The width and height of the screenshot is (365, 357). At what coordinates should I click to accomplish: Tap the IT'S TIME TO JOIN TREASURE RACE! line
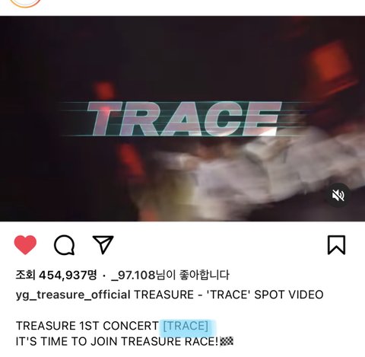pos(117,342)
